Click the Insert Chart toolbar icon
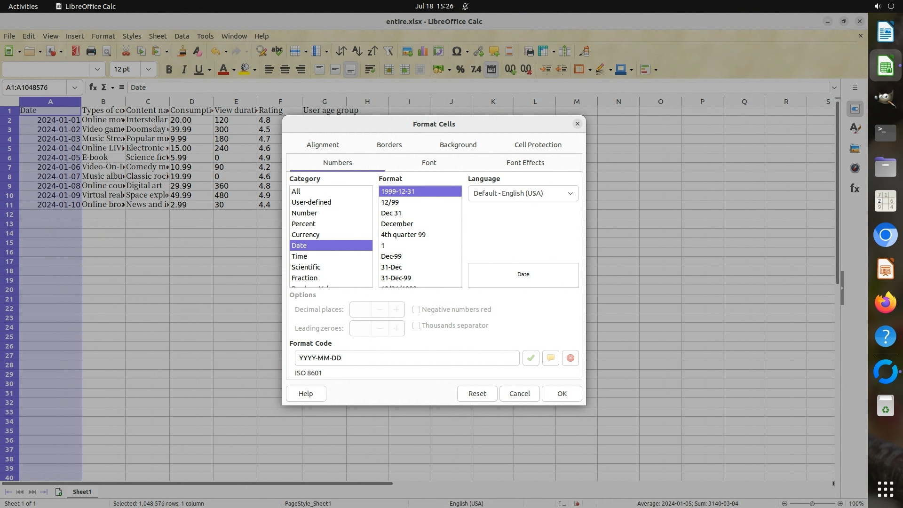 click(423, 51)
